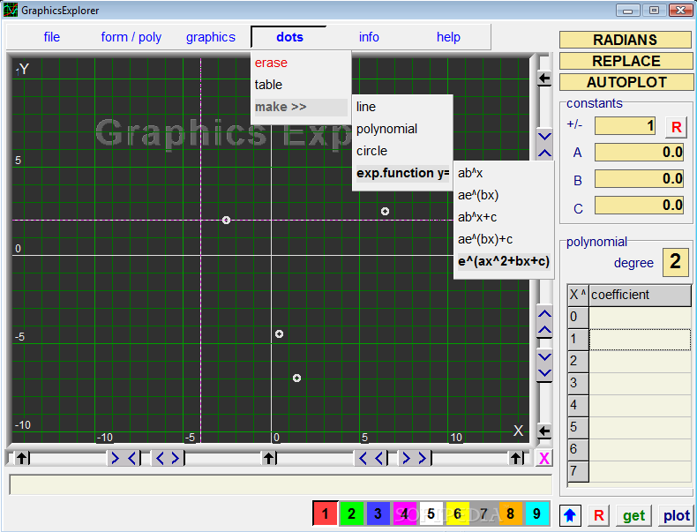Select green color swatch 2

click(x=352, y=513)
